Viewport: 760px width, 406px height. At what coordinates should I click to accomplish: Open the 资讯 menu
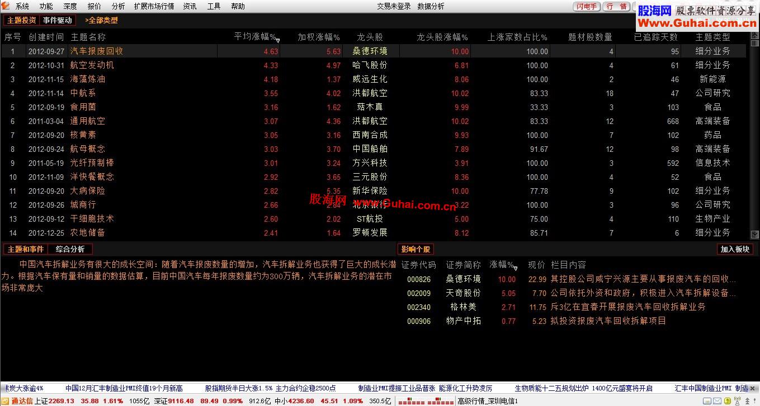point(190,6)
